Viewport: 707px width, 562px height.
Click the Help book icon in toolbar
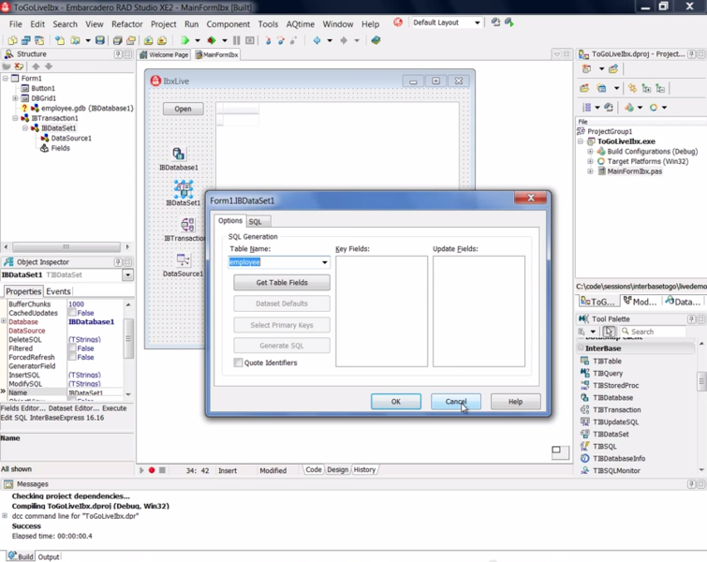tap(376, 40)
